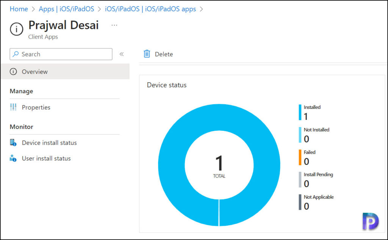Click the Install Pending legend label
The image size is (388, 240).
click(x=318, y=174)
